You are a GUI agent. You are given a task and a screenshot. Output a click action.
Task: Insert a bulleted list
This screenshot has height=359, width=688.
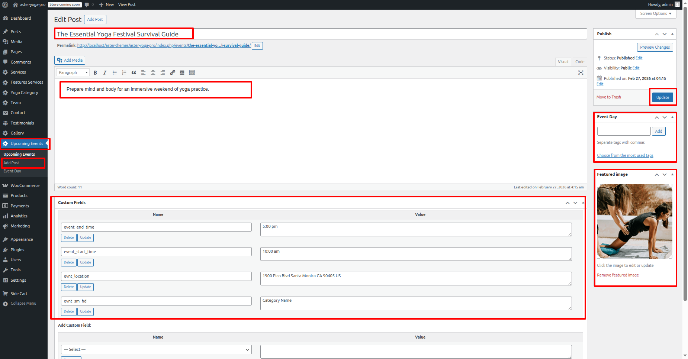click(x=115, y=73)
